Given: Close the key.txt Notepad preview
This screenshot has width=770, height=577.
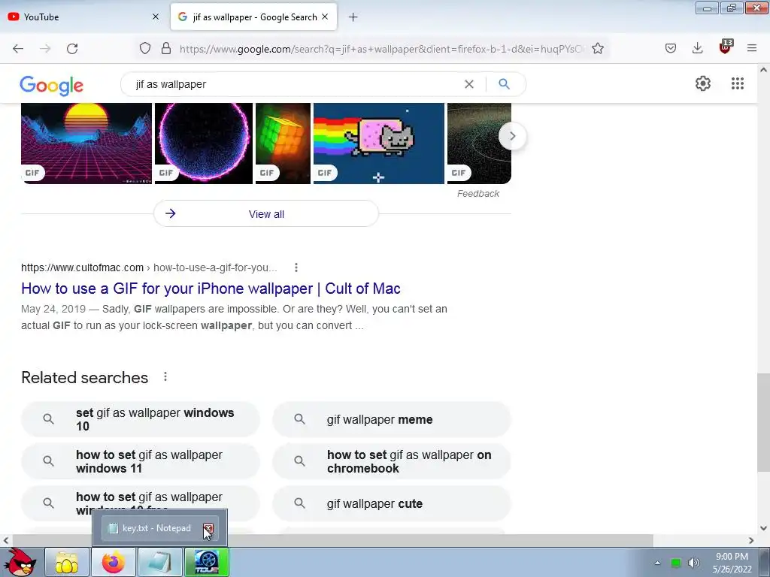Looking at the screenshot, I should pyautogui.click(x=208, y=528).
